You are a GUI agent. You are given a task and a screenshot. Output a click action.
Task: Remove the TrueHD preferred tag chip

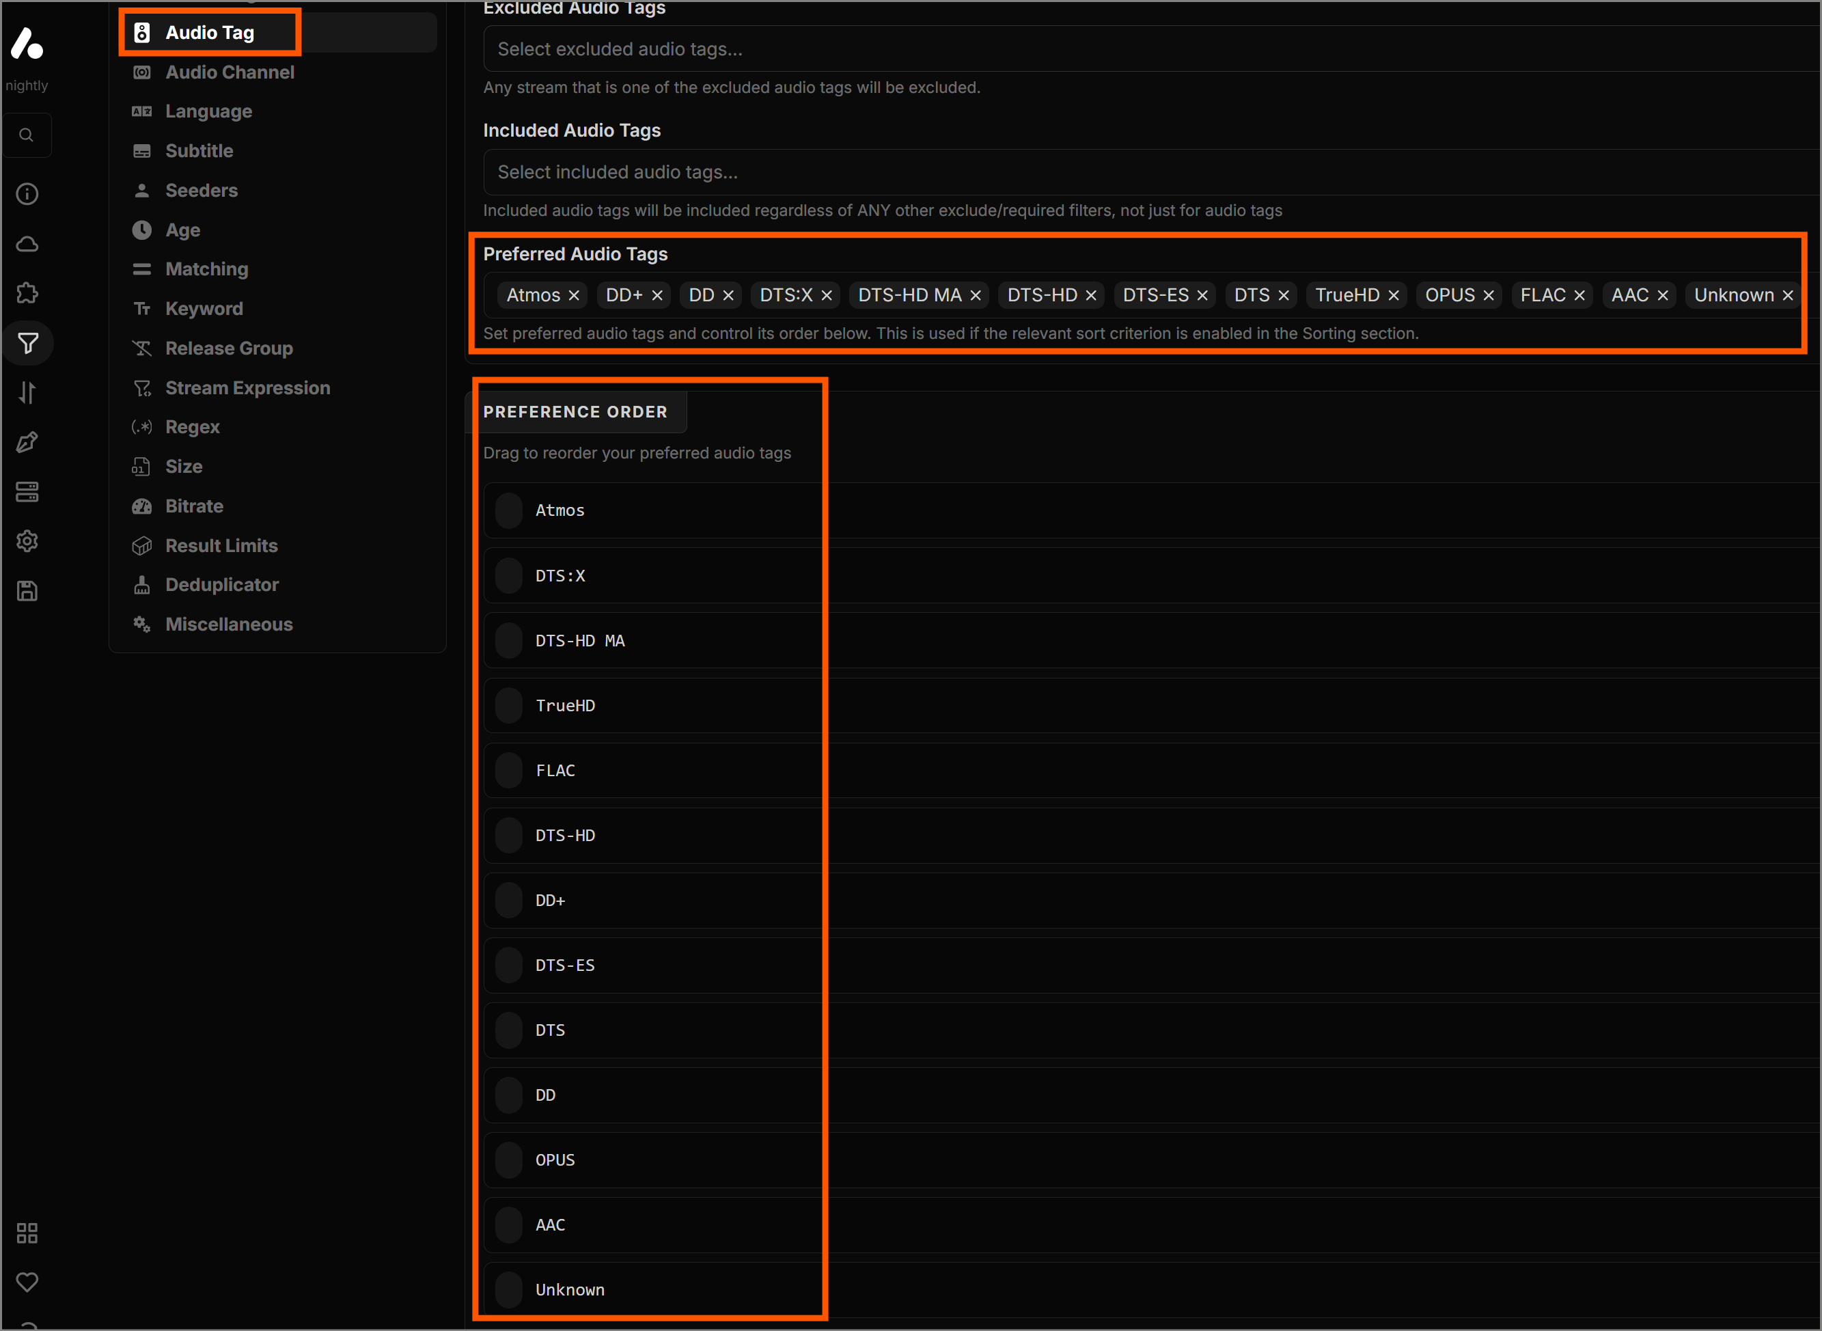click(x=1394, y=296)
